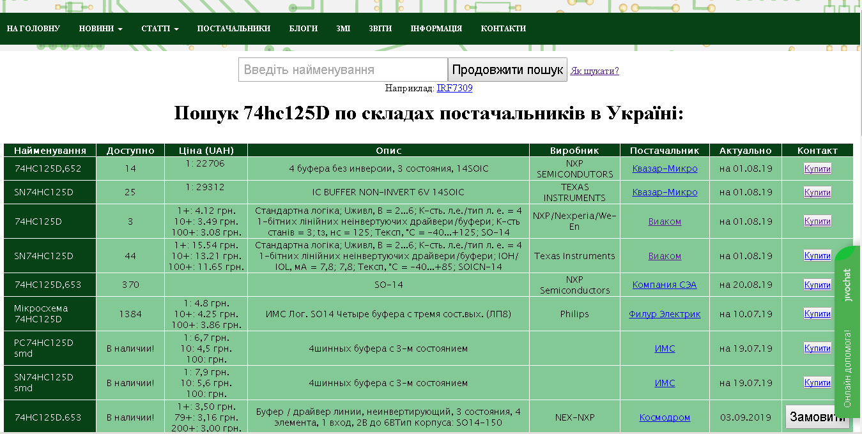Open the IRF7309 example link
The image size is (862, 434).
click(x=454, y=88)
